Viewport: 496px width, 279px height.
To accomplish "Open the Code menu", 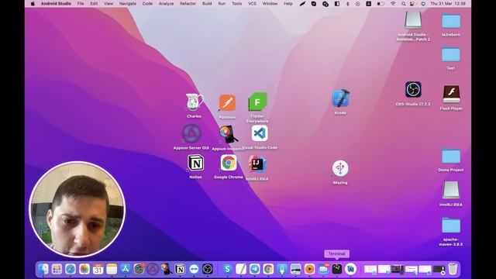I will (x=147, y=4).
